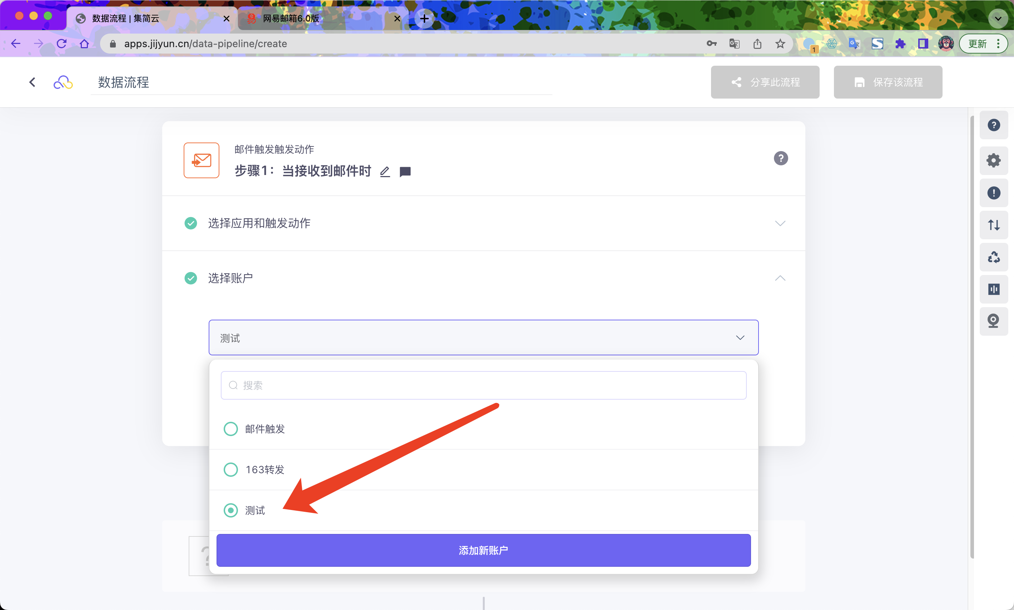Click the comment icon beside step title
Viewport: 1014px width, 610px height.
(x=405, y=172)
